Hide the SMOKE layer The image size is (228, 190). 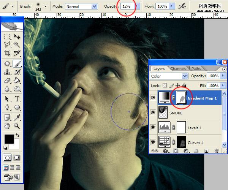(152, 112)
